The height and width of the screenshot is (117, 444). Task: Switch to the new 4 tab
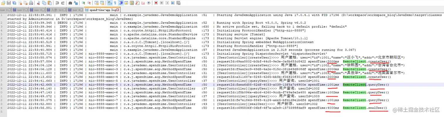[x=76, y=10]
